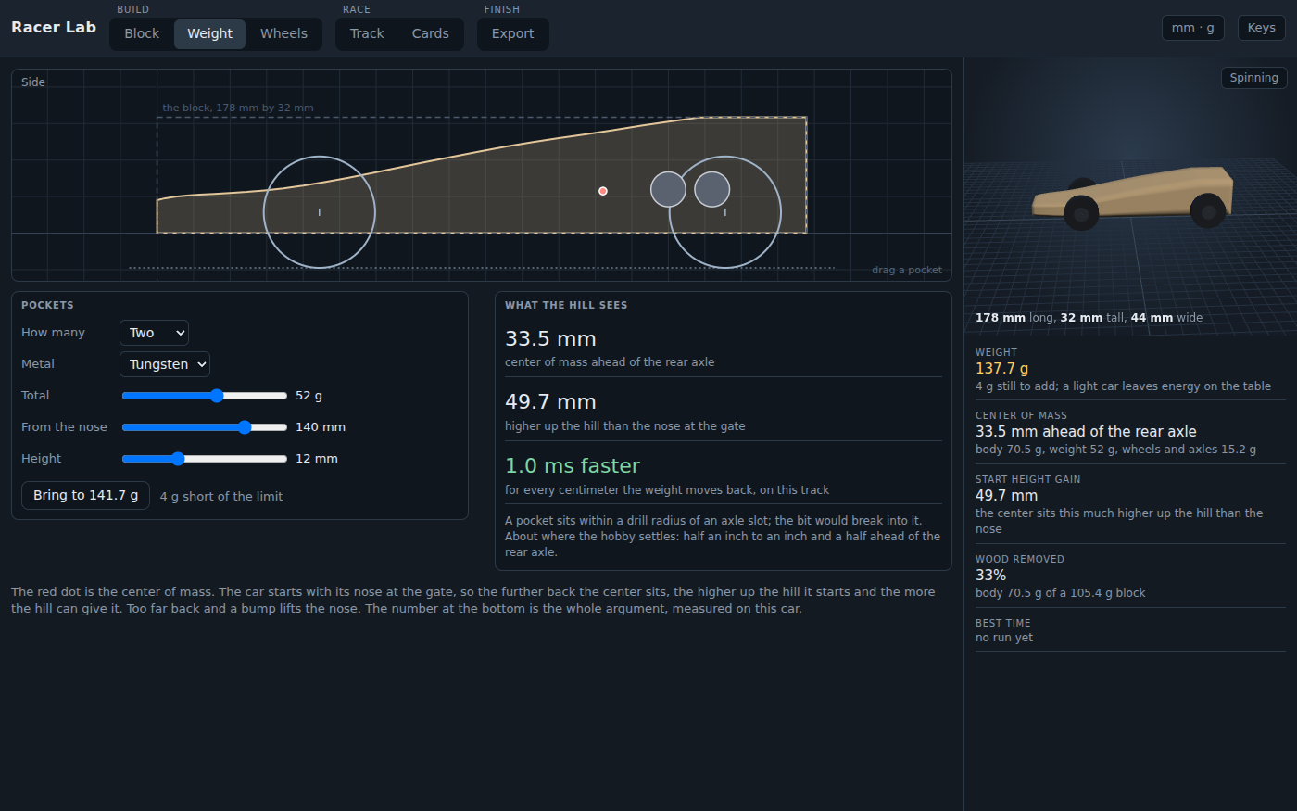Screen dimensions: 1297x811
Task: Select the front pocket circle in the side view
Action: click(x=668, y=189)
